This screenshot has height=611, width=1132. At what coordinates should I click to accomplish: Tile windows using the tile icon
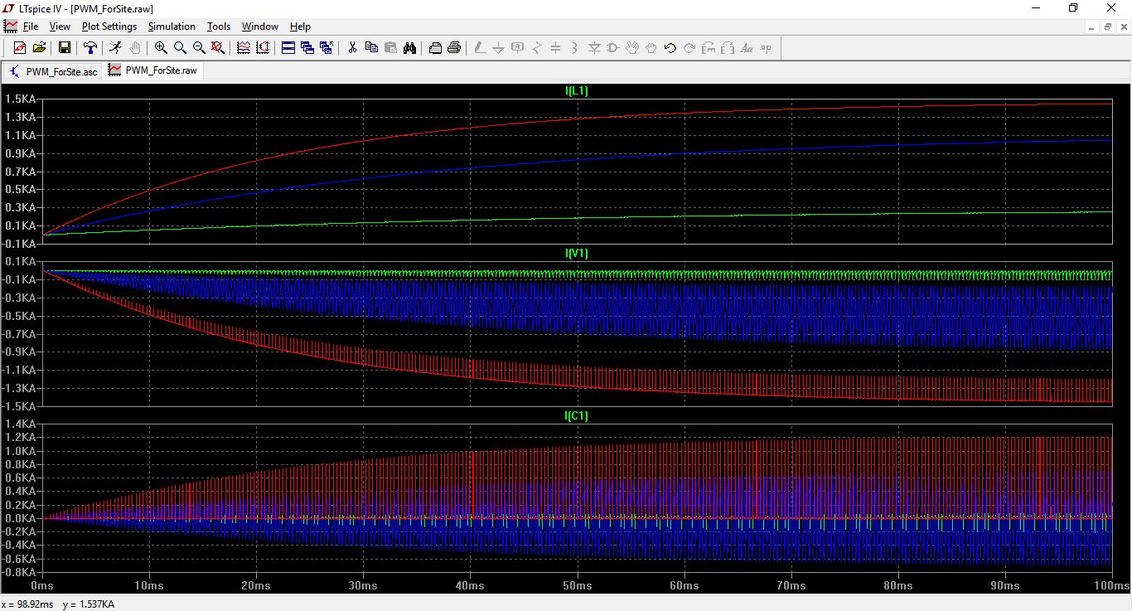pyautogui.click(x=288, y=48)
